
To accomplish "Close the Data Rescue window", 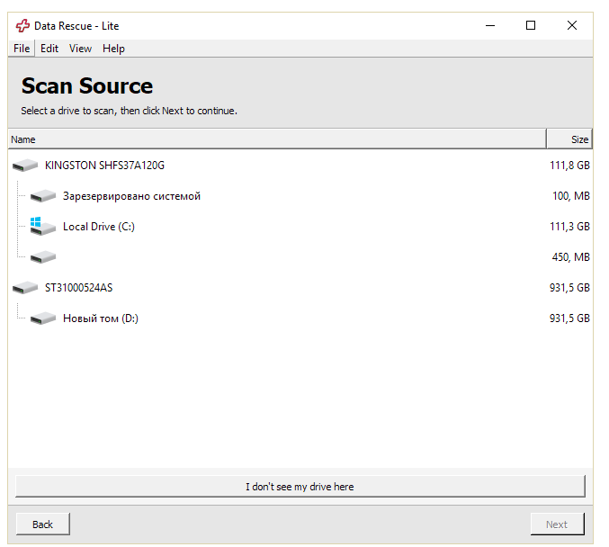I will pyautogui.click(x=572, y=25).
